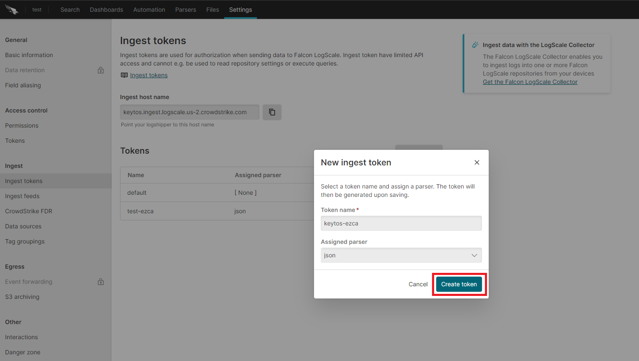Click the test repository name
The height and width of the screenshot is (361, 639).
coord(37,10)
